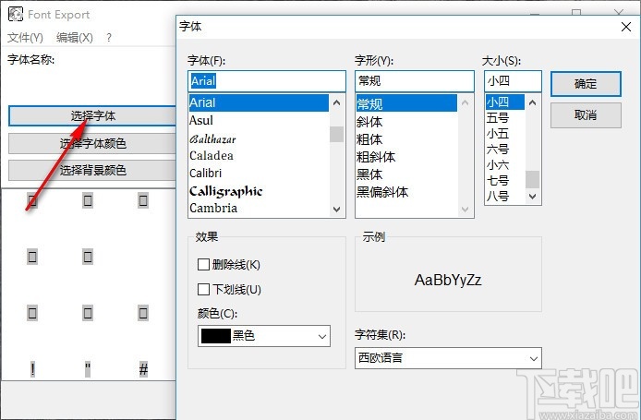Click the font list scrollbar thumb
Viewport: 641px width, 420px height.
coord(337,135)
